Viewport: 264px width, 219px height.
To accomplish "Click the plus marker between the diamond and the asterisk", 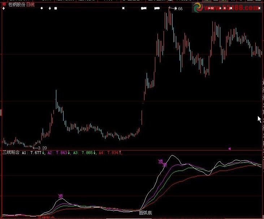I will (50, 8).
